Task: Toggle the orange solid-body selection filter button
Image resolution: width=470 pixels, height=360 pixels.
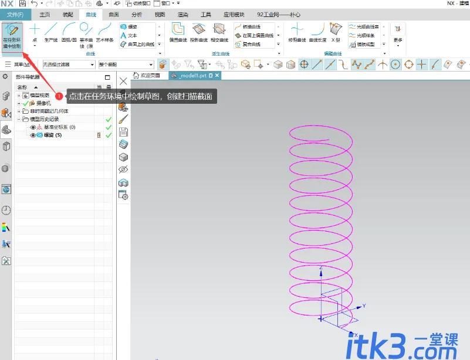Action: tap(163, 64)
